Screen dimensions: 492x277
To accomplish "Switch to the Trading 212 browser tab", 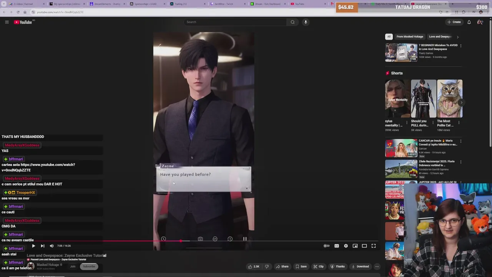I will [187, 4].
